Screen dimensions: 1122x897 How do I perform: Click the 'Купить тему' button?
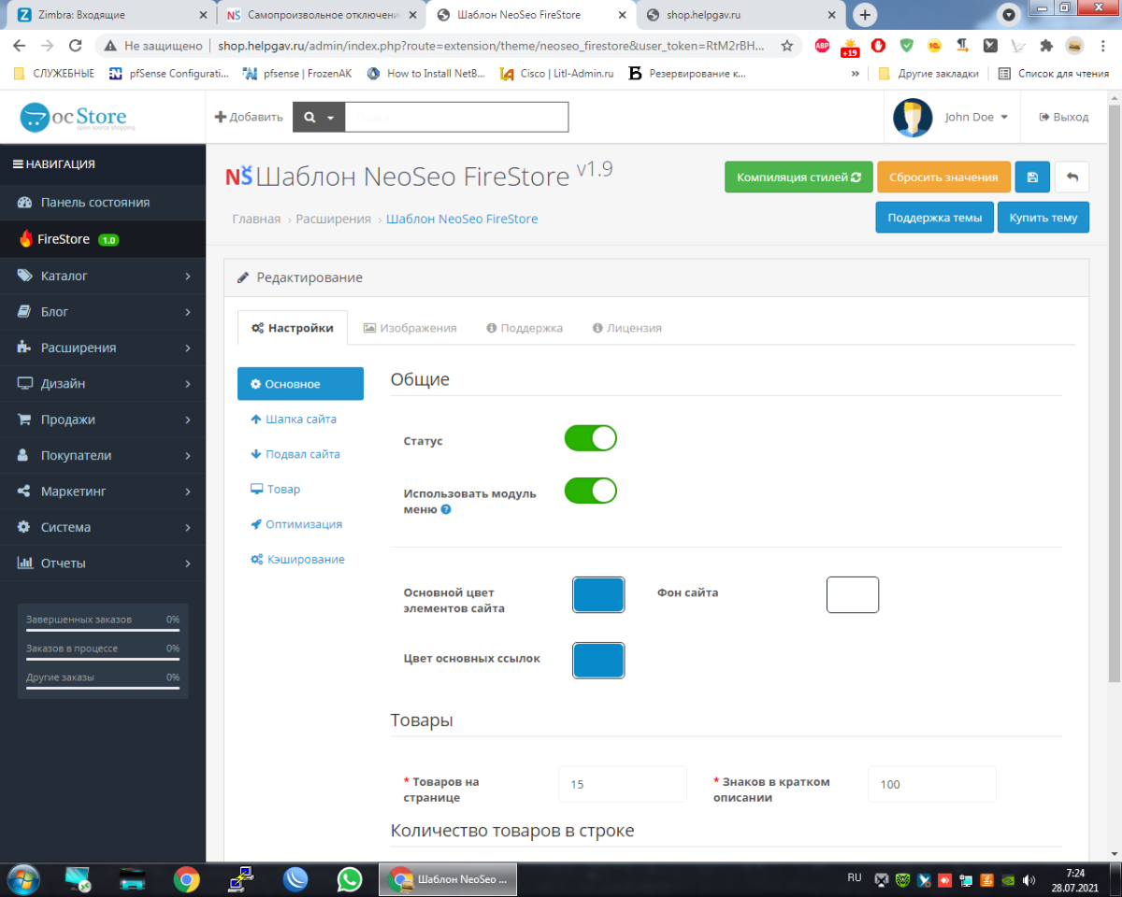tap(1043, 218)
